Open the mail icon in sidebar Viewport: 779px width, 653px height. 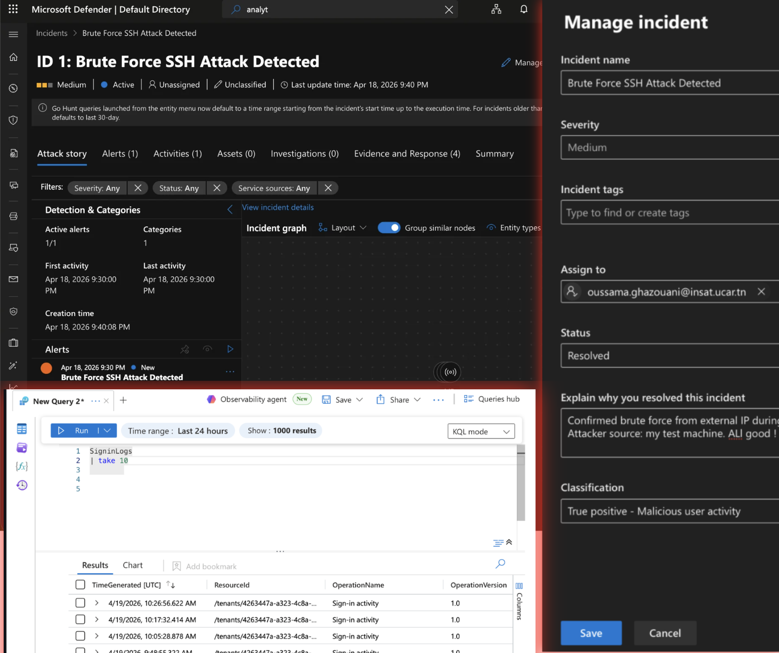(14, 279)
